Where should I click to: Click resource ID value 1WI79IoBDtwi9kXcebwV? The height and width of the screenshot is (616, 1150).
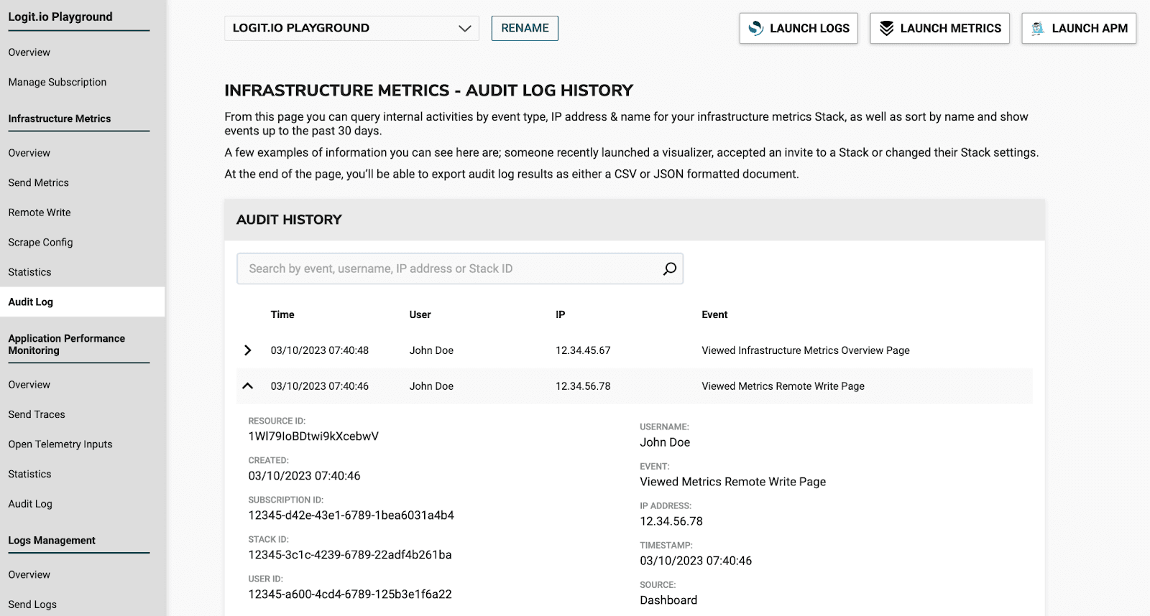pyautogui.click(x=313, y=436)
